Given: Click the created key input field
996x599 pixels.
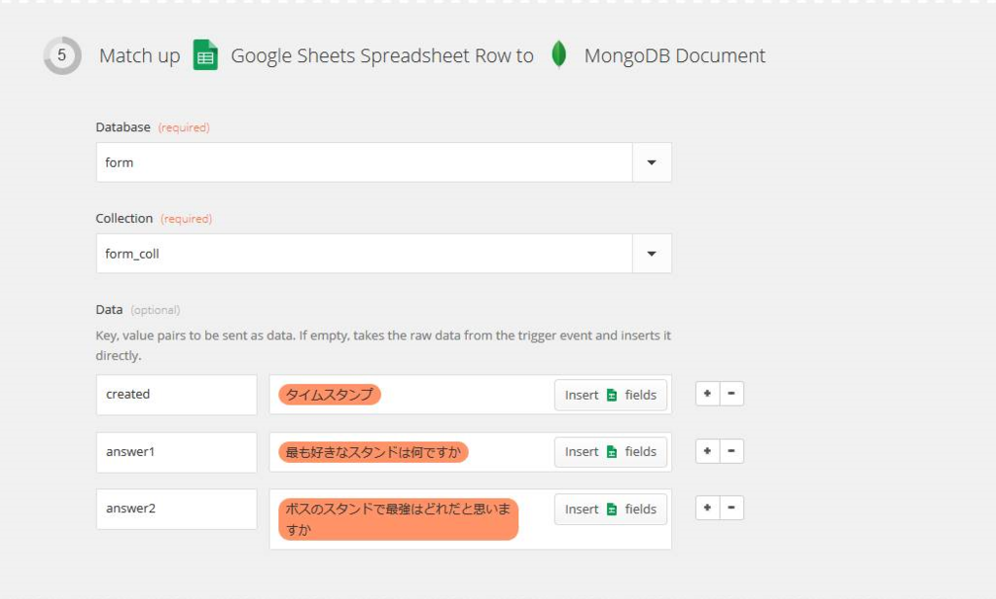Looking at the screenshot, I should coord(177,395).
